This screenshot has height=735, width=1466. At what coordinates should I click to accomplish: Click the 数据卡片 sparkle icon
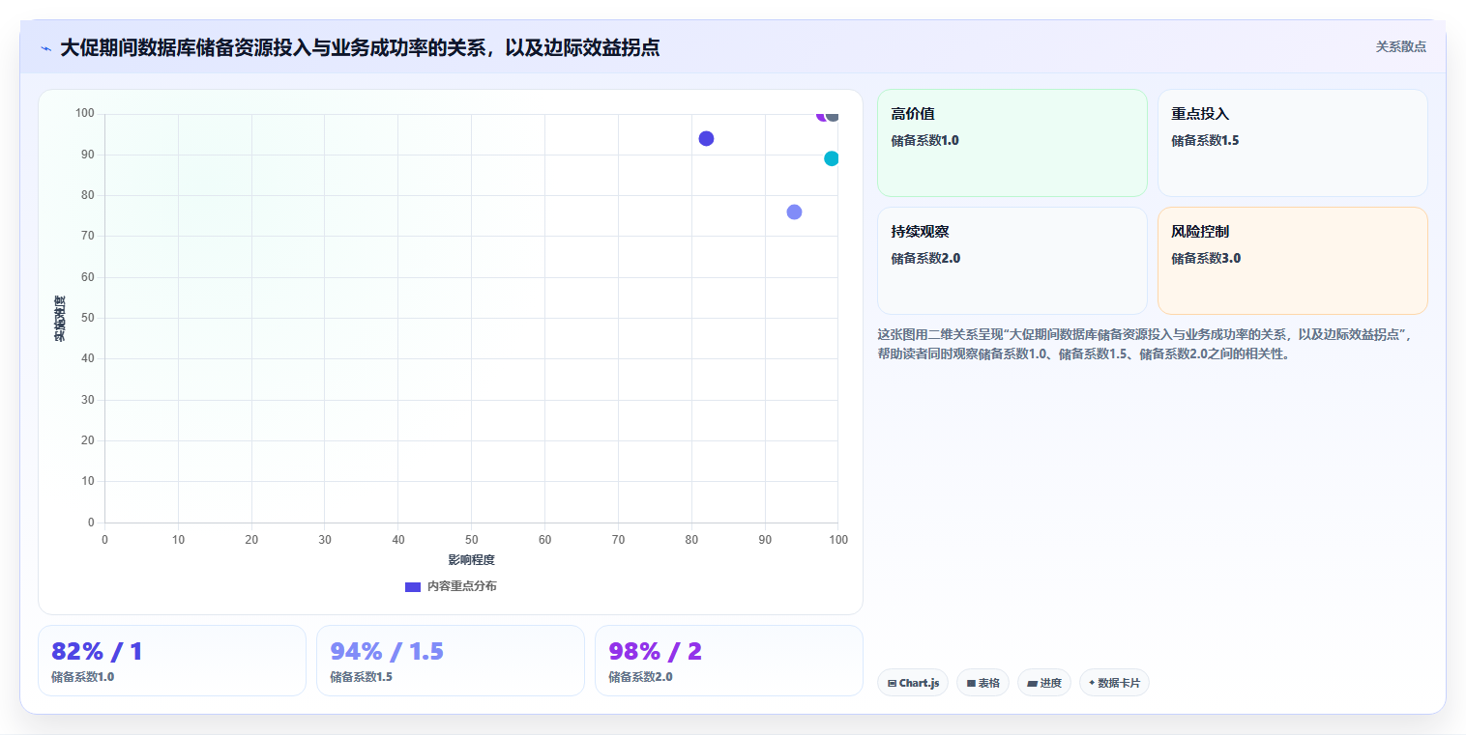click(x=1092, y=682)
